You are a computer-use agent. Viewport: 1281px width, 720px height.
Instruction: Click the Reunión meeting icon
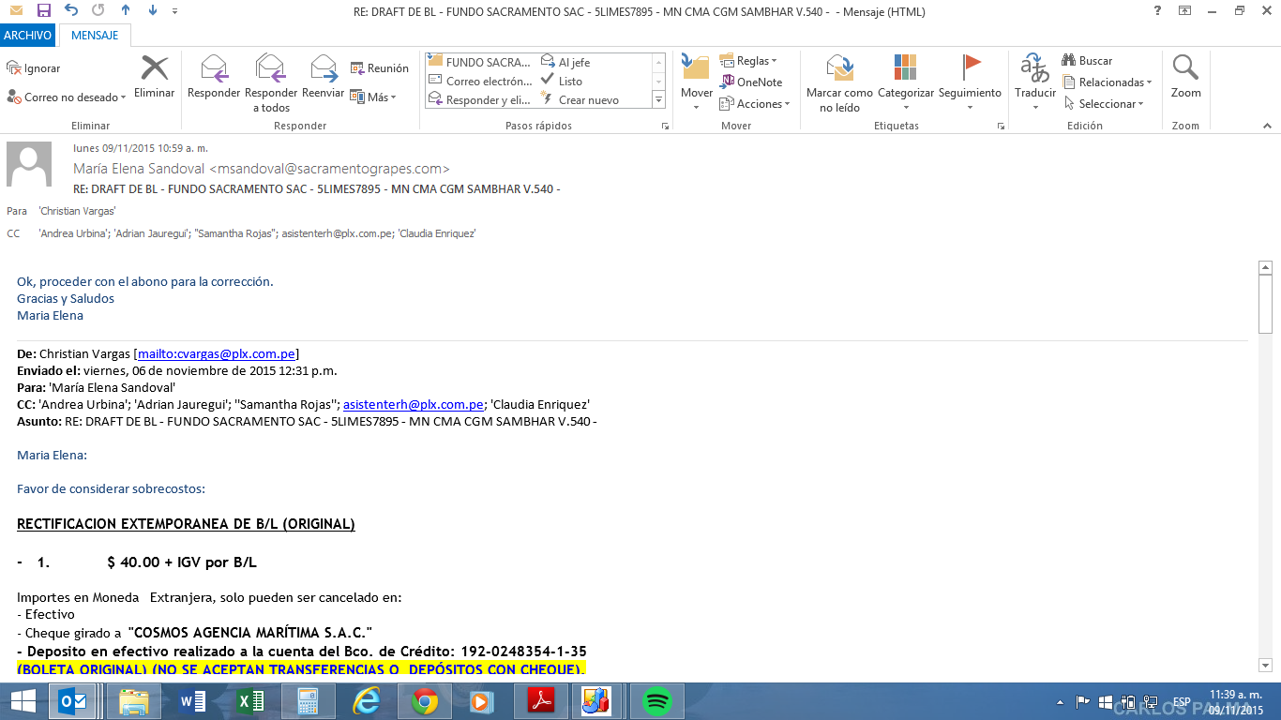coord(380,68)
